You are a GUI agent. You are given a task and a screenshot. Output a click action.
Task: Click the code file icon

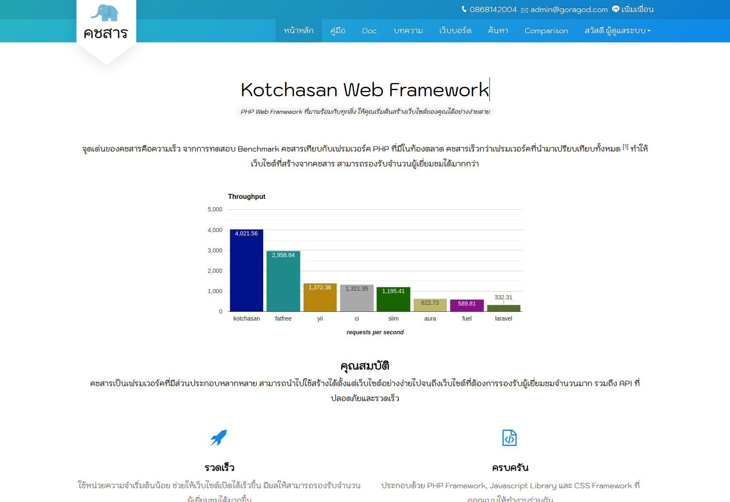(x=509, y=438)
